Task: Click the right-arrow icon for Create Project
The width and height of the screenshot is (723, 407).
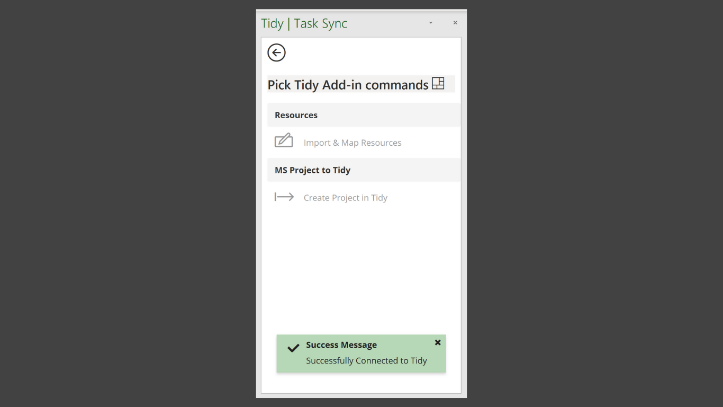Action: pos(284,197)
